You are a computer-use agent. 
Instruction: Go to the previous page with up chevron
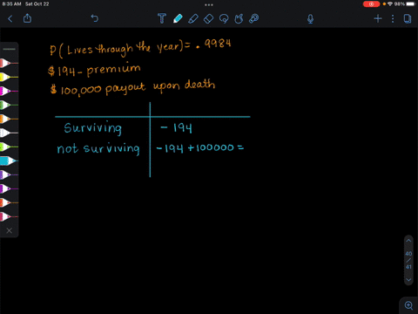click(408, 241)
